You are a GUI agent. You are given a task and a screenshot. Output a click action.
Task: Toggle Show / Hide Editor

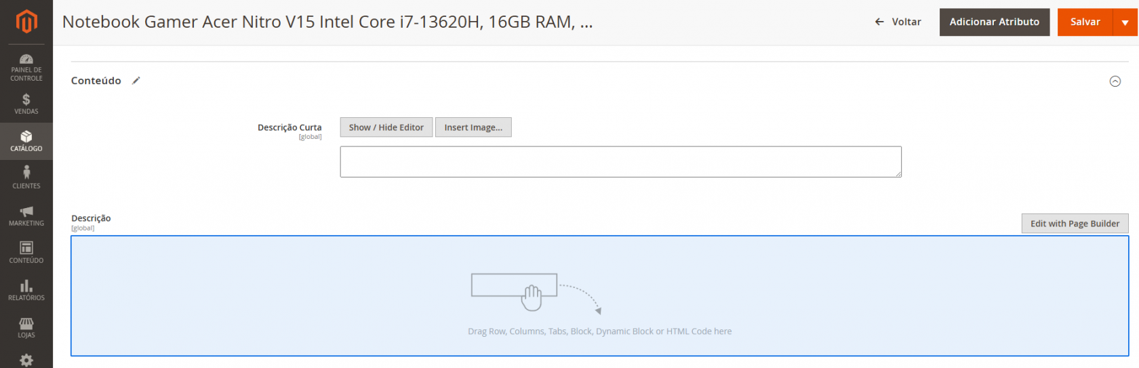coord(386,127)
